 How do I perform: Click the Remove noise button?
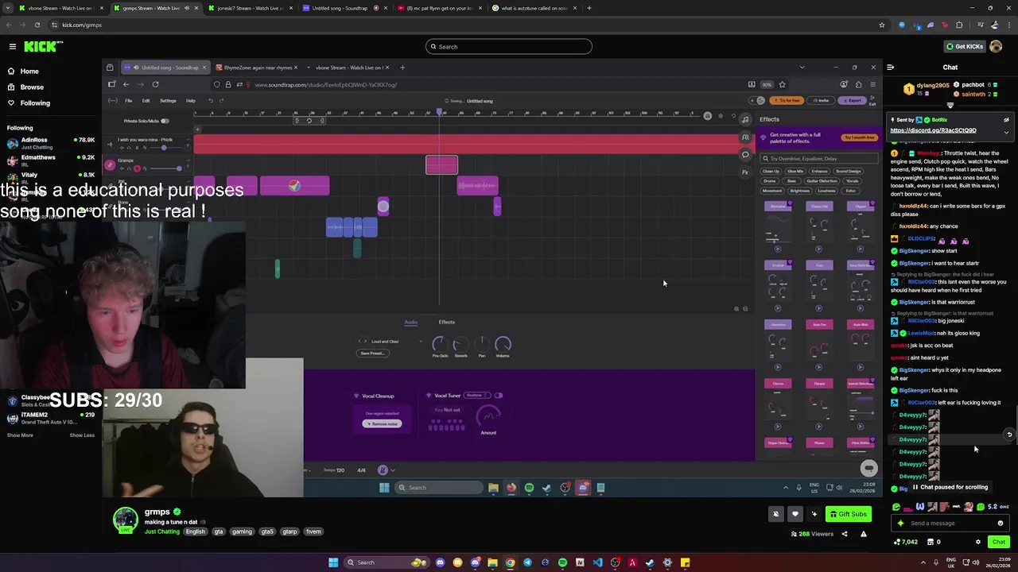click(x=383, y=423)
